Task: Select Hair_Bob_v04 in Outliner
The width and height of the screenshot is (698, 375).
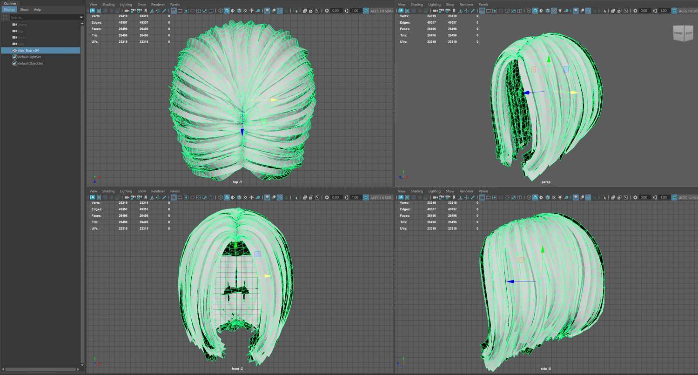Action: [x=40, y=50]
